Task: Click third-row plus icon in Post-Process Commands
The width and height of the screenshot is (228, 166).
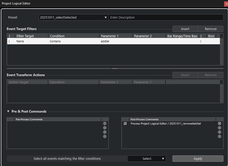Action: 219,132
